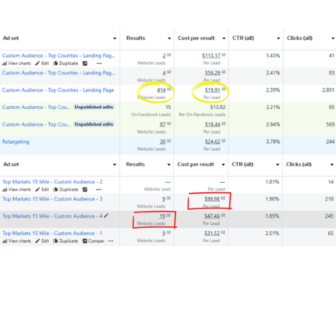
Task: Open ellipsis menu under Top Markets Custom Audience - 1
Action: [110, 241]
